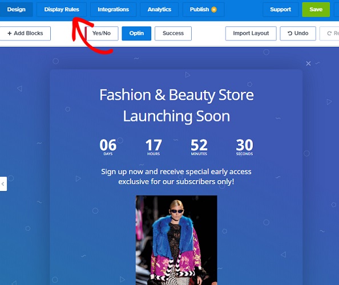Select the countdown timer days value
339x285 pixels.
pos(108,145)
